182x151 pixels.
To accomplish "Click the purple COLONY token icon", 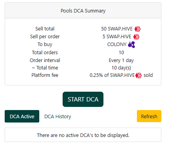I will (x=131, y=44).
